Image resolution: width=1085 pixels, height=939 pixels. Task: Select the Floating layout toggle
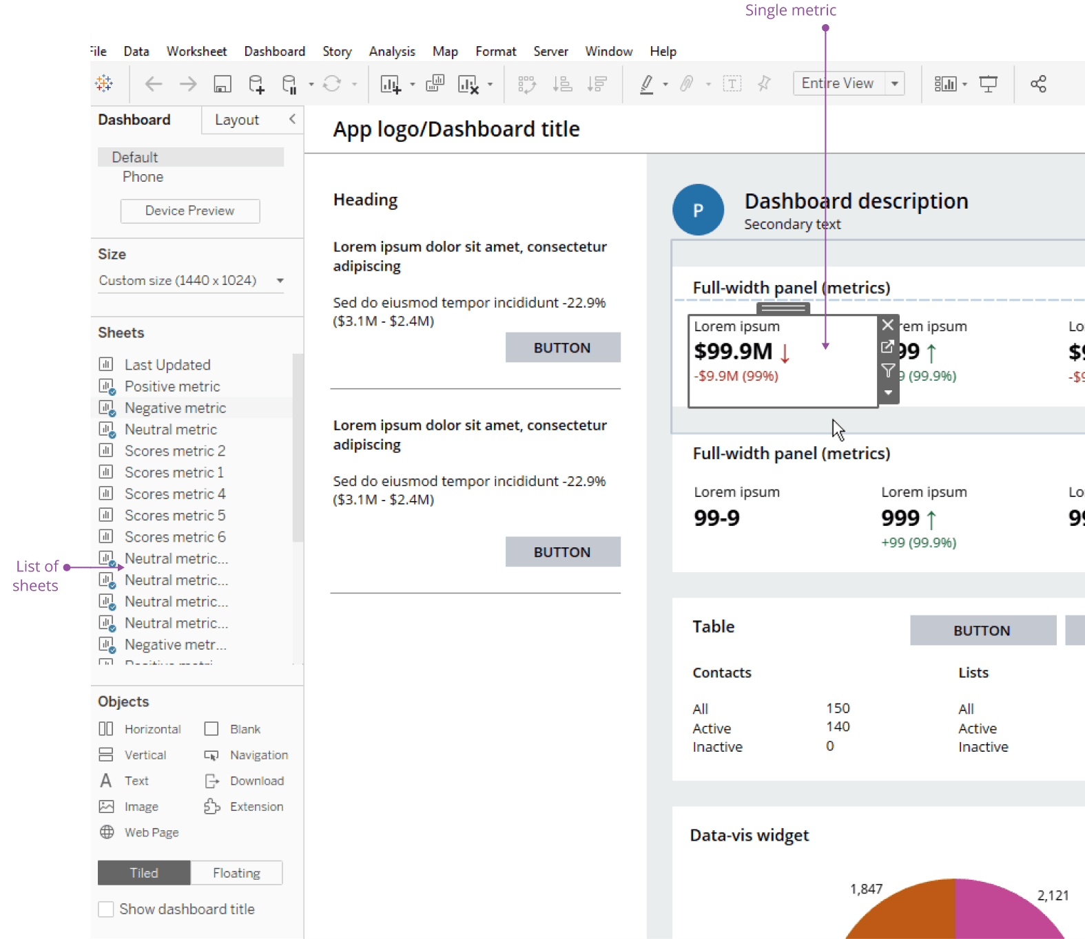pyautogui.click(x=236, y=873)
